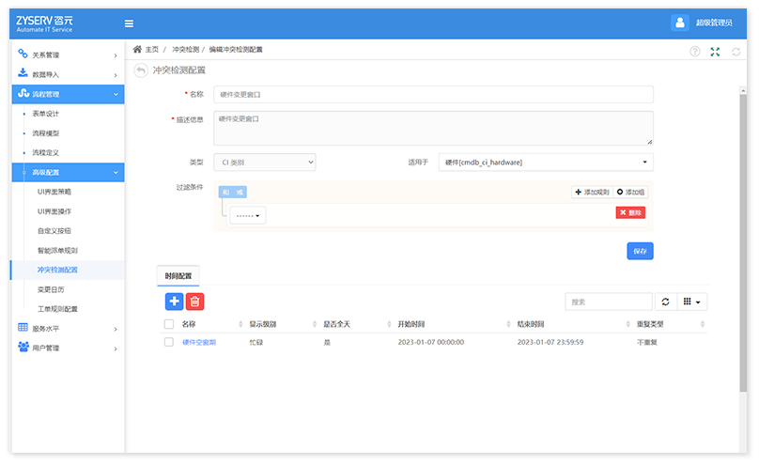
Task: Open the 硬件空窗期 link
Action: (199, 342)
